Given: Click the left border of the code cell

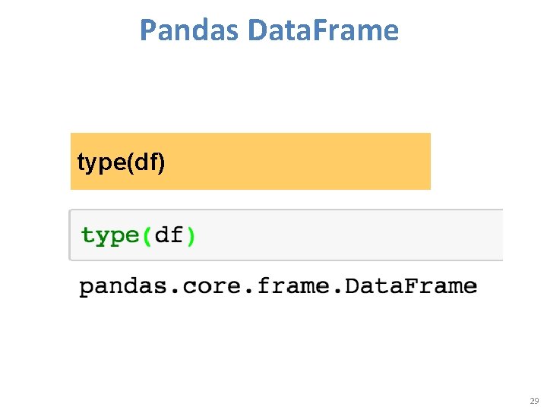Looking at the screenshot, I should [70, 235].
